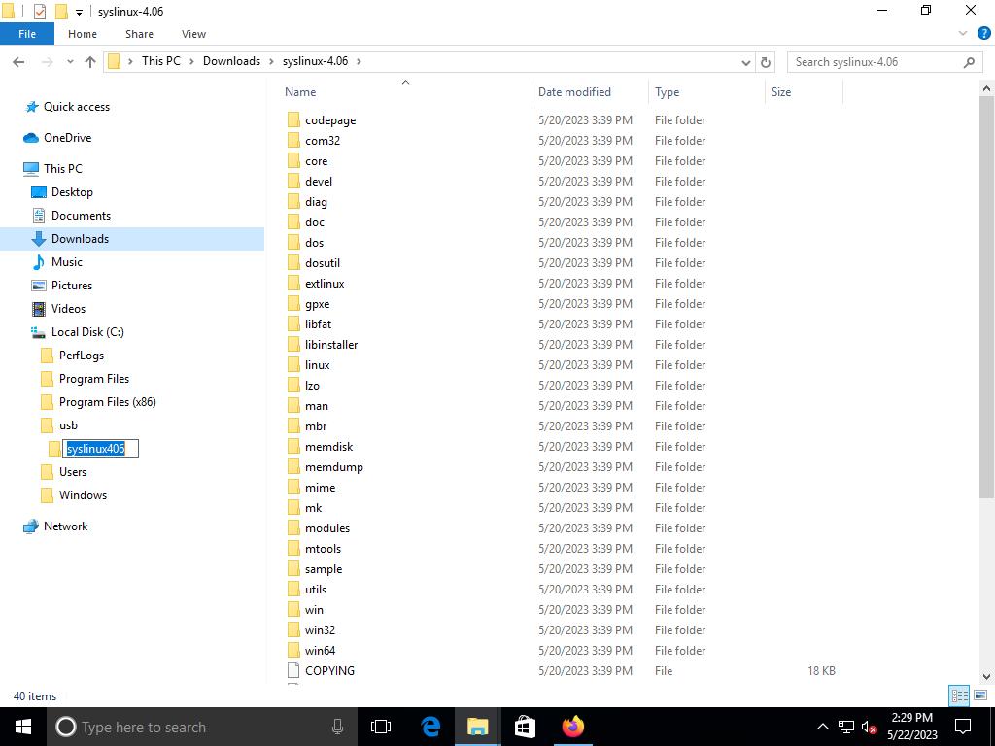Open the File menu
This screenshot has height=746, width=995.
click(27, 34)
